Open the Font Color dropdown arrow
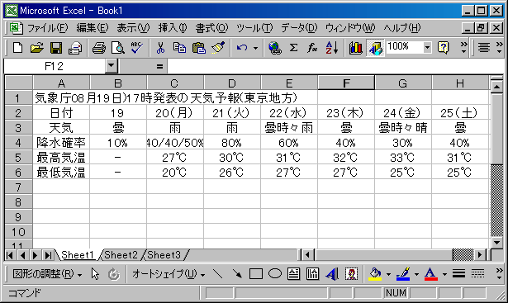508x303 pixels. pos(444,274)
